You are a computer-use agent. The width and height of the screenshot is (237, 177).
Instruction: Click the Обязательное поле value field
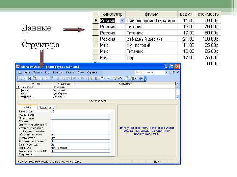(80, 135)
